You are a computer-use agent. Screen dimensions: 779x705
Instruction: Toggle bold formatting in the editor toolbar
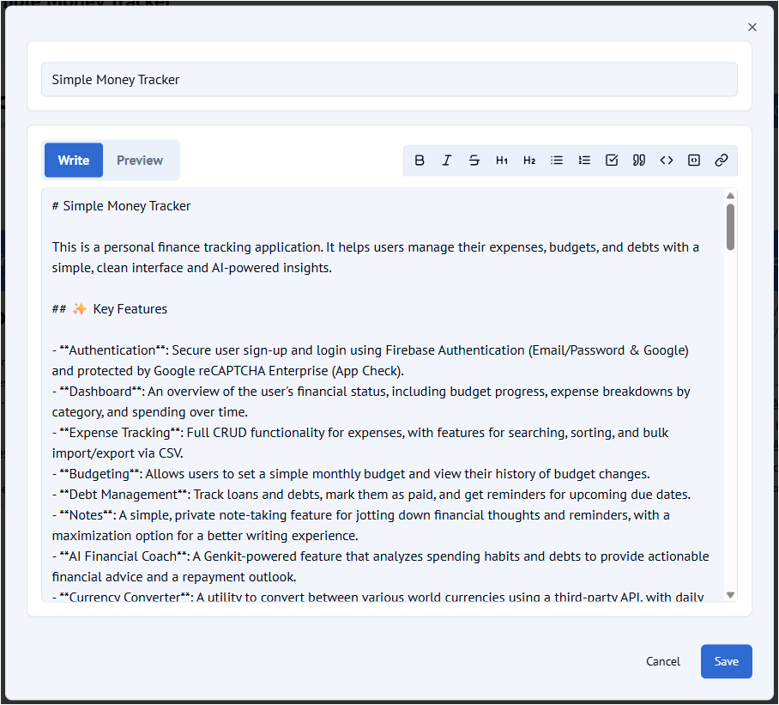[420, 161]
